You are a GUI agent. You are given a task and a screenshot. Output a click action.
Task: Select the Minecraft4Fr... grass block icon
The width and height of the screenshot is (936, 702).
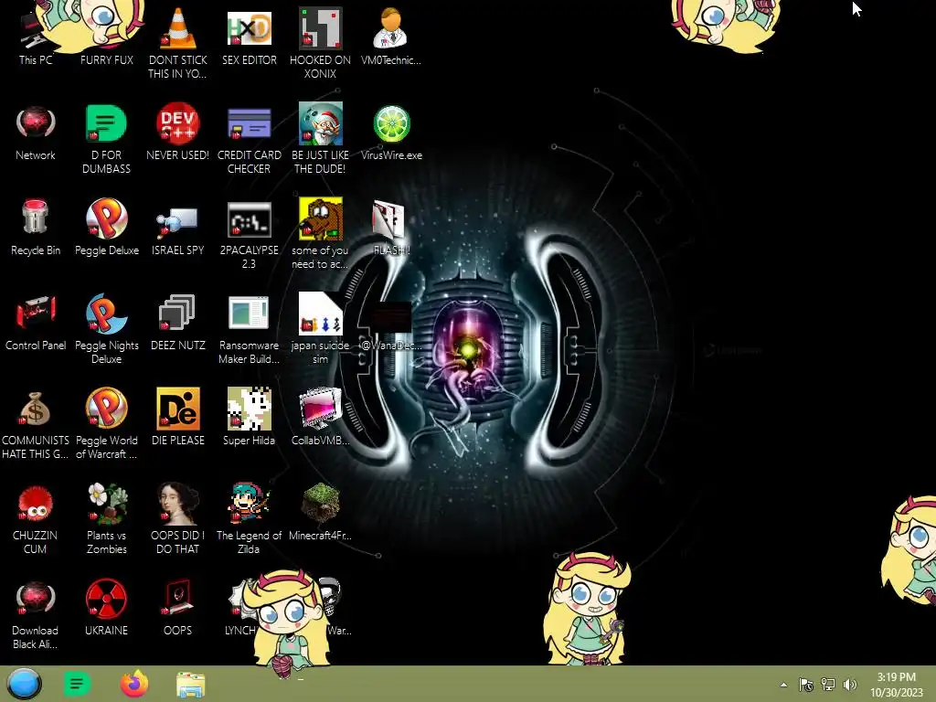coord(320,512)
